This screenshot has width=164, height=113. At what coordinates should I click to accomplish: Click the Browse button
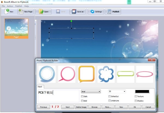[95, 107]
